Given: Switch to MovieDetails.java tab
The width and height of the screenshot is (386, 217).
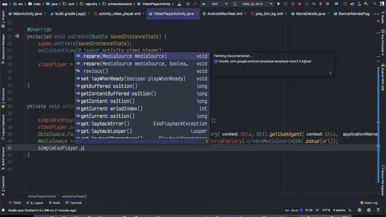Looking at the screenshot, I should tap(311, 14).
